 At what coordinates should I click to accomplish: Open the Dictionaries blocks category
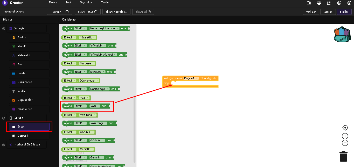pos(29,82)
